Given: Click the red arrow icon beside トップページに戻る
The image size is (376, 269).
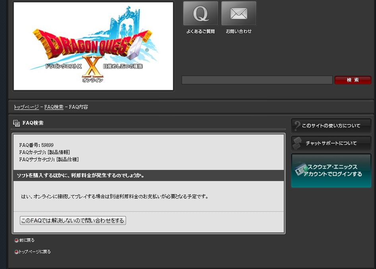Looking at the screenshot, I should [16, 252].
